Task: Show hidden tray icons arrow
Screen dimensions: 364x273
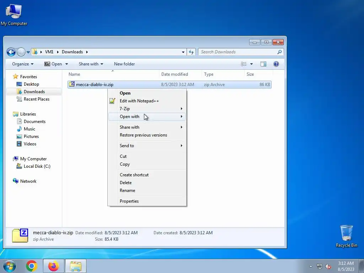Action: 311,267
